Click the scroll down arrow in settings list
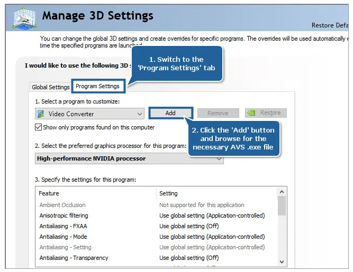This screenshot has width=353, height=272. 282,262
